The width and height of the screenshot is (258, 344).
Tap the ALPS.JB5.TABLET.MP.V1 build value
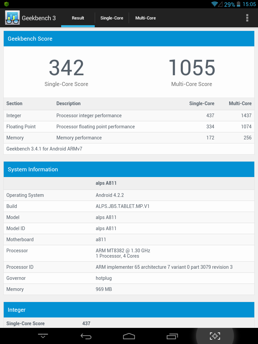click(x=122, y=206)
